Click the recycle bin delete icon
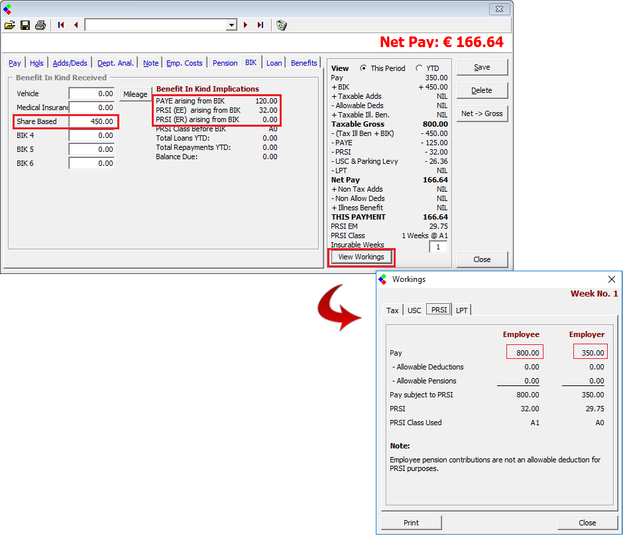Image resolution: width=623 pixels, height=536 pixels. point(282,25)
